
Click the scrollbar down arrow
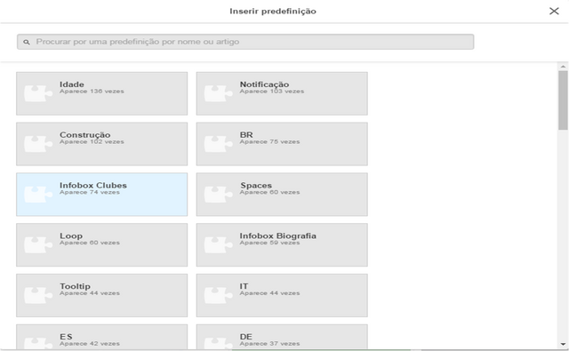[x=563, y=344]
